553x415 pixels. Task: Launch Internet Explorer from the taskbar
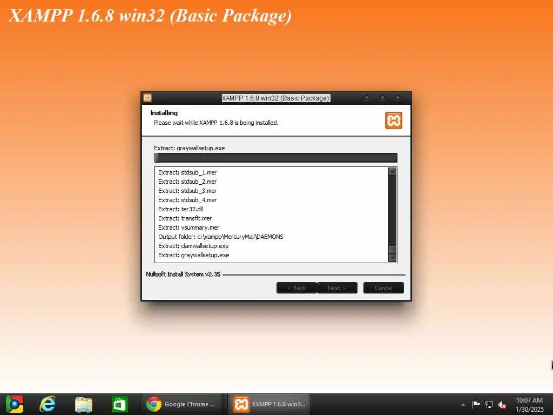[x=48, y=404]
